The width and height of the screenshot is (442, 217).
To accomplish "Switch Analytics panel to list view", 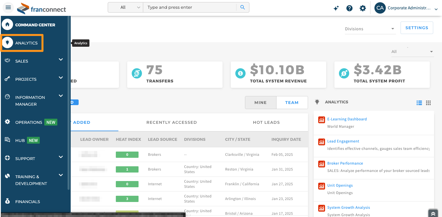I will click(419, 103).
